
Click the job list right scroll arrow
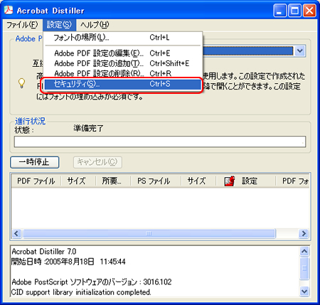tap(304, 234)
